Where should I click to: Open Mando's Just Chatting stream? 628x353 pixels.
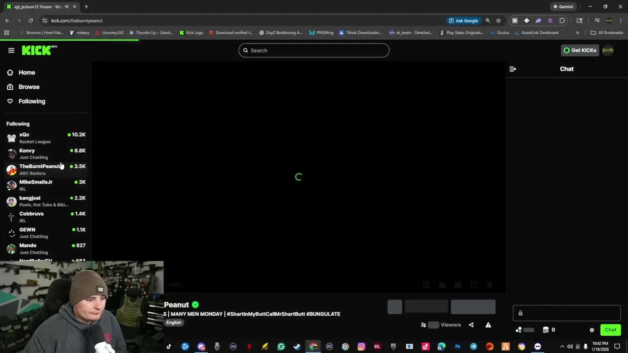46,249
